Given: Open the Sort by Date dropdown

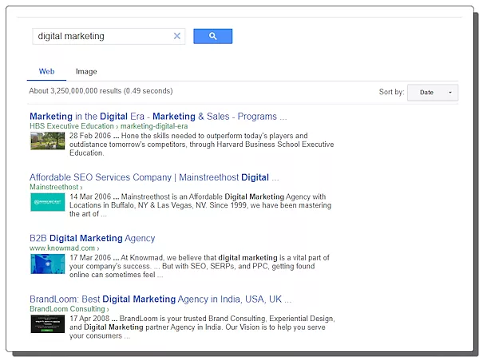Looking at the screenshot, I should pyautogui.click(x=433, y=93).
